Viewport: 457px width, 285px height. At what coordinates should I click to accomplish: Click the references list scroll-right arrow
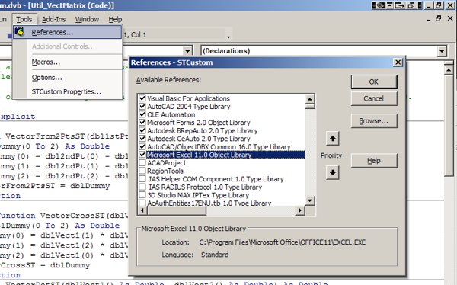[x=300, y=210]
